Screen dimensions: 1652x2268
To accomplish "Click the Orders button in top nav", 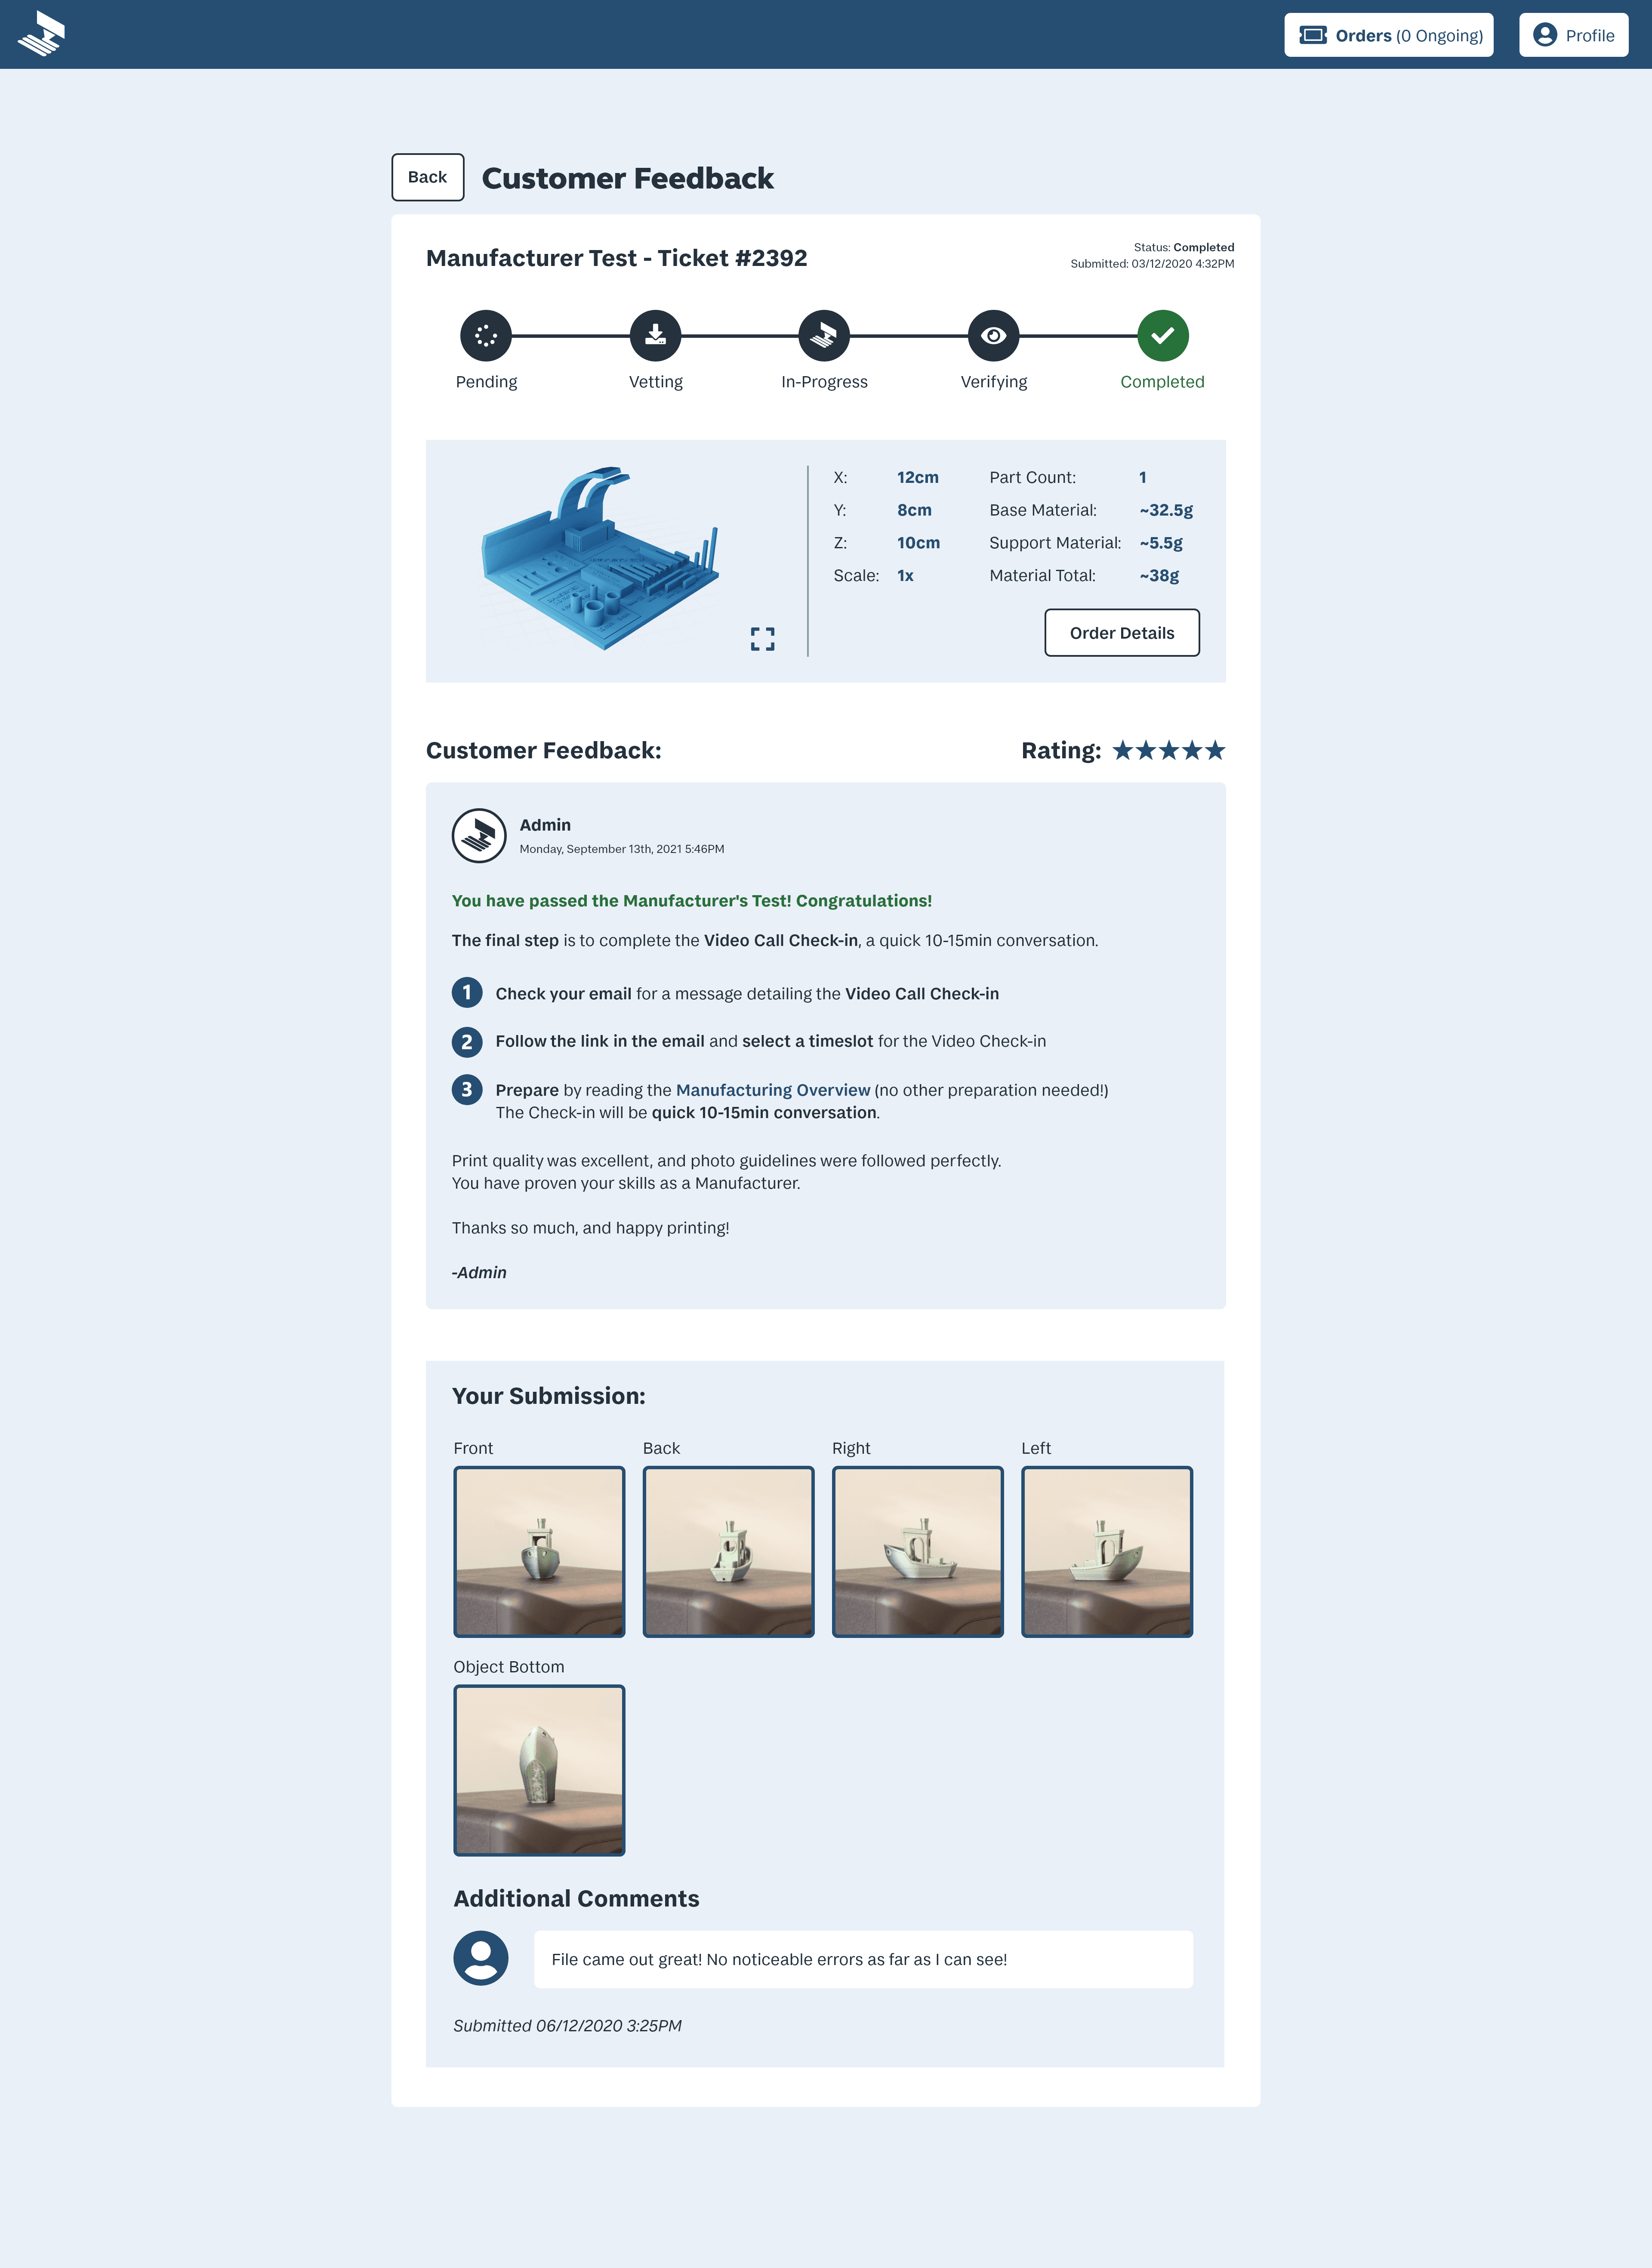I will [x=1392, y=34].
